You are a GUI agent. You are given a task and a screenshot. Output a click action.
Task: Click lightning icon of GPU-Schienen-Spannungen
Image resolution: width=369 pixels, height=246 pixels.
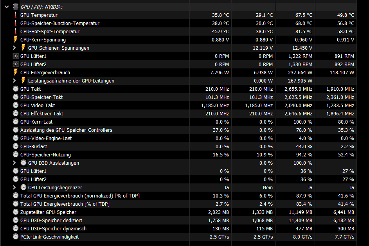[x=23, y=48]
